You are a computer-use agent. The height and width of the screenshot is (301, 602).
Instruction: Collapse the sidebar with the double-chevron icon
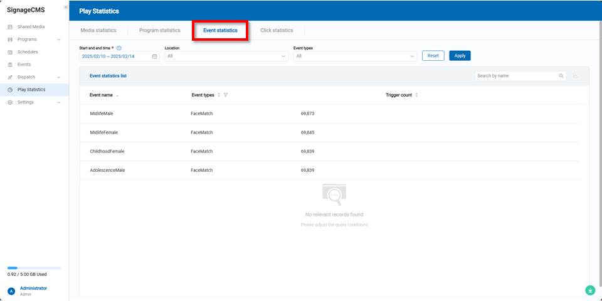(66, 8)
